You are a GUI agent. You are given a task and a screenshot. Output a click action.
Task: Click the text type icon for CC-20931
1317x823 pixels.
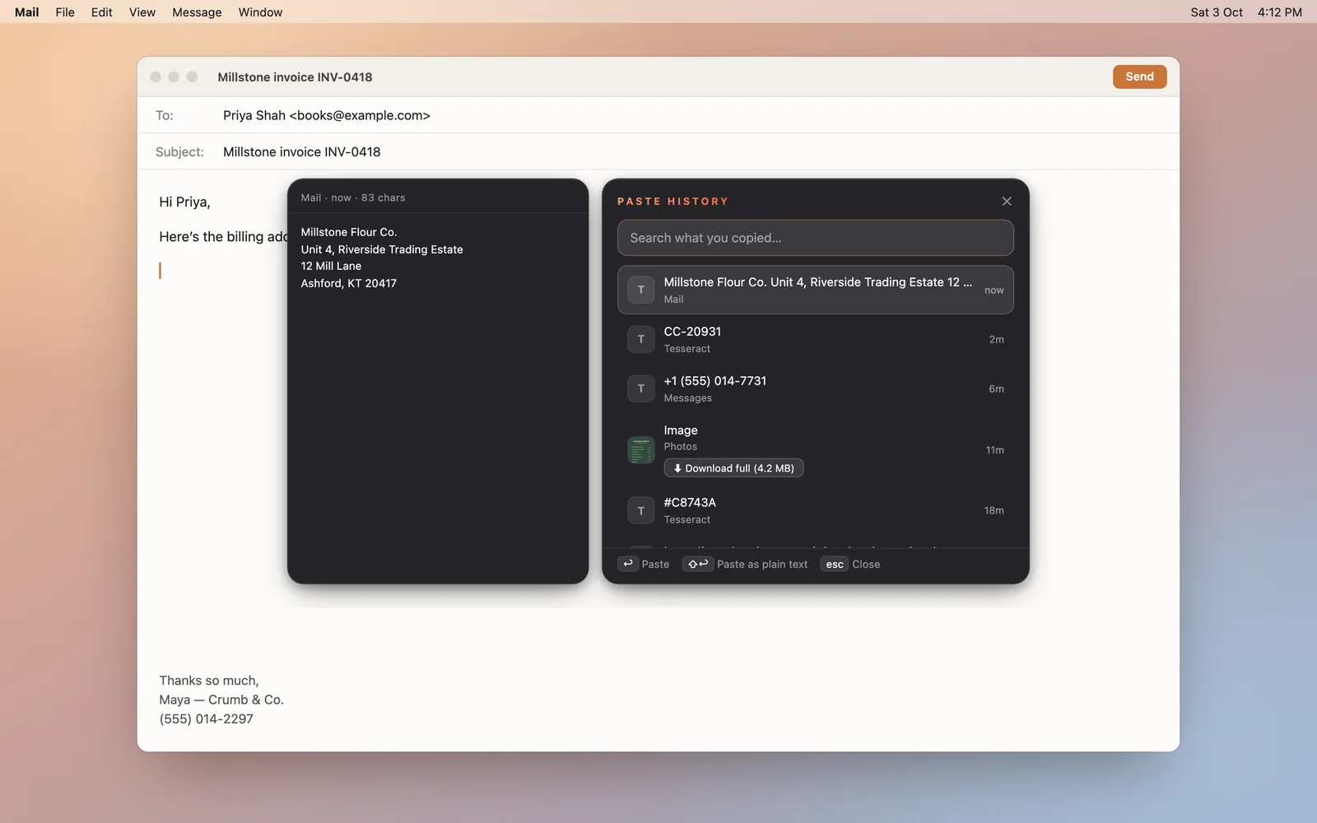(x=641, y=339)
